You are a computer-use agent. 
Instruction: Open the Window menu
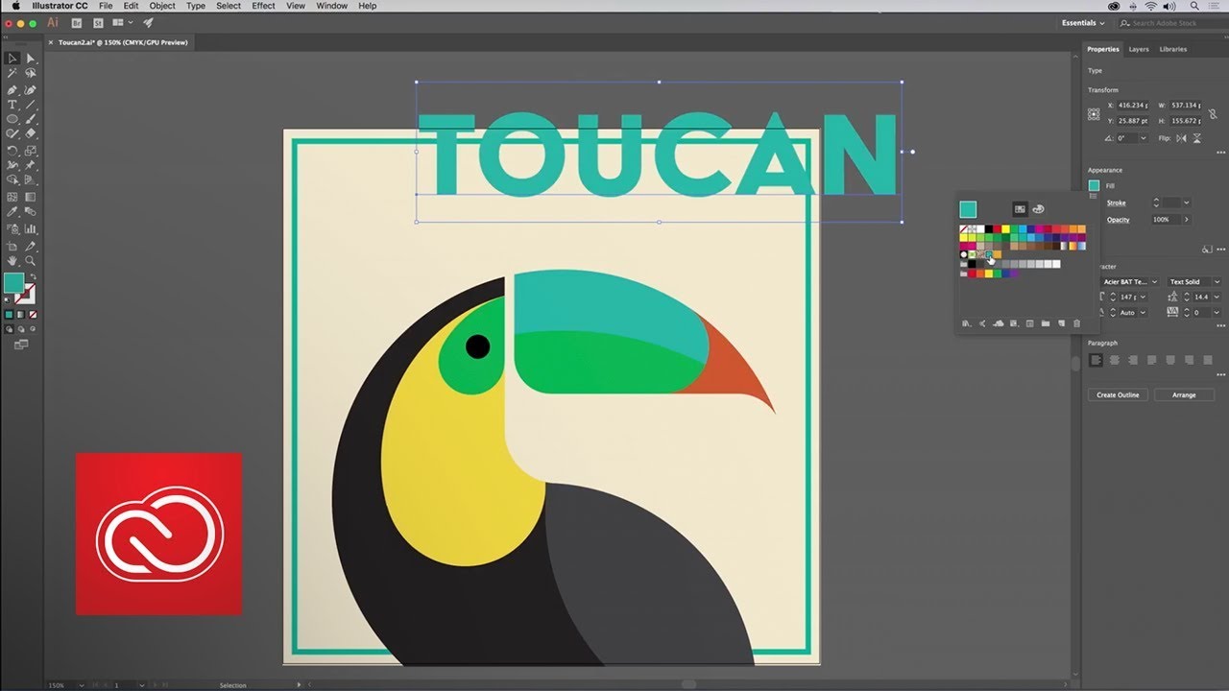coord(331,6)
